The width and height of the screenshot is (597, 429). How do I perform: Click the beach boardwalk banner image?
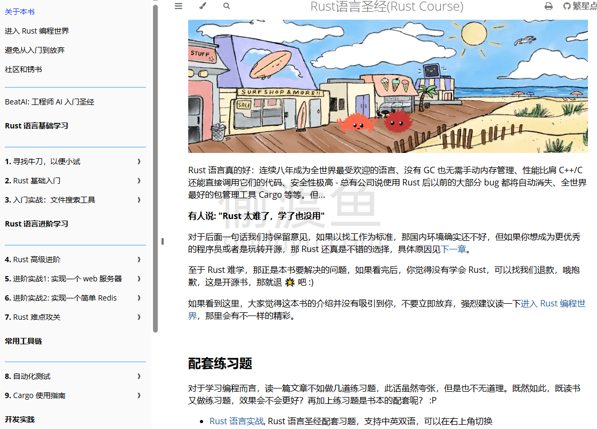[388, 86]
